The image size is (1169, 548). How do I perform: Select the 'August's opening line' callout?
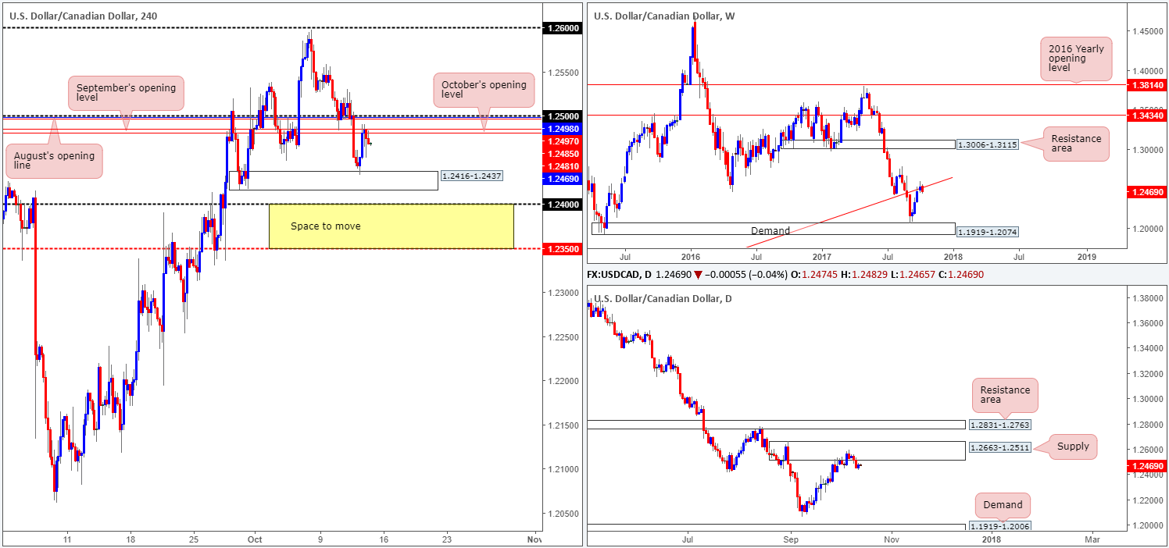tap(54, 161)
